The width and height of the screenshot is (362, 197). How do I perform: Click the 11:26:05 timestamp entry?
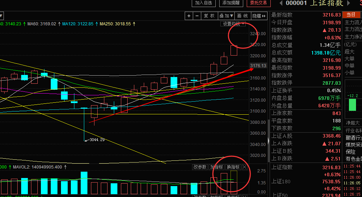coord(352,183)
